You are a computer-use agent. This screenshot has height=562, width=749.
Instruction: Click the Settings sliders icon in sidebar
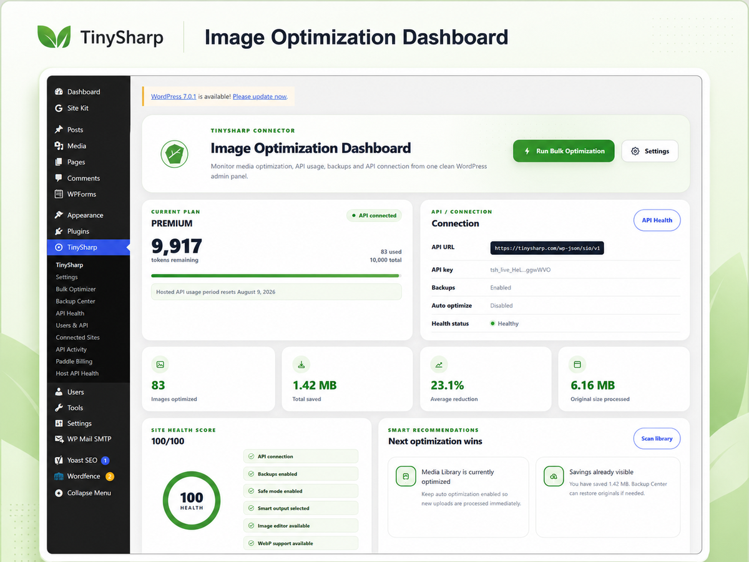pos(59,423)
